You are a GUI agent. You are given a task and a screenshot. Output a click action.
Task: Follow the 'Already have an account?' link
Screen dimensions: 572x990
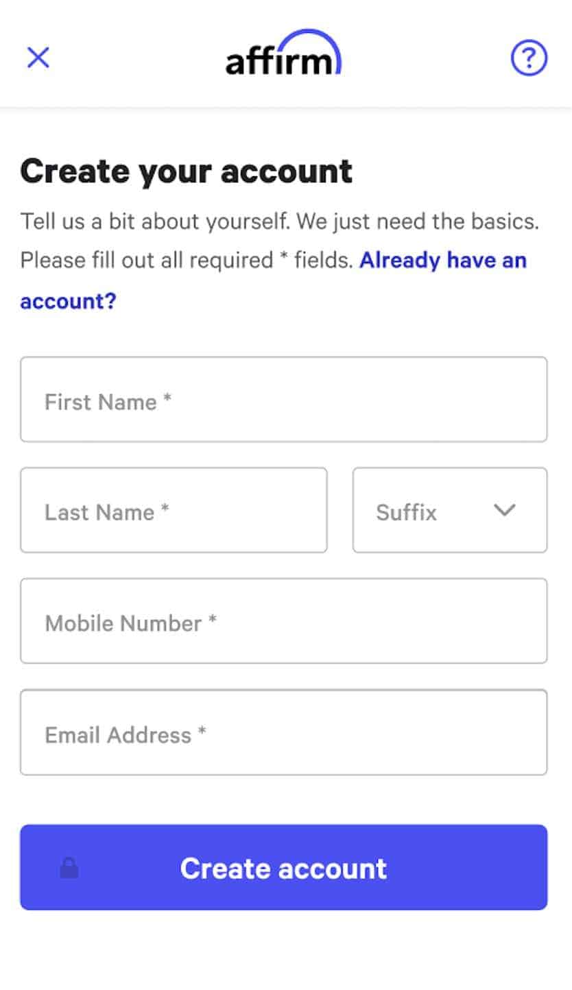click(442, 261)
